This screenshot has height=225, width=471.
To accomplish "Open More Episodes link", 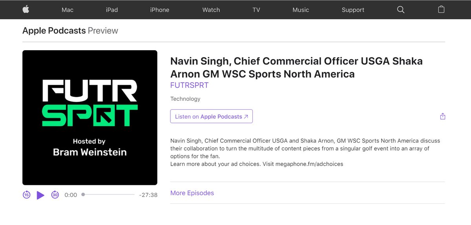I will click(192, 193).
